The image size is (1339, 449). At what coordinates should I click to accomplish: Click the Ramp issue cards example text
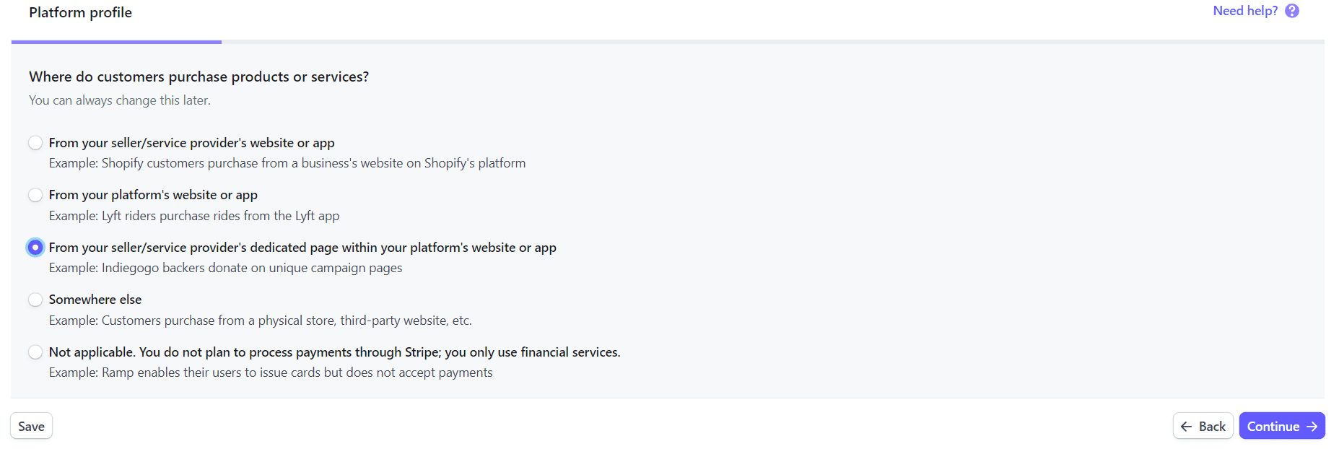(x=271, y=372)
